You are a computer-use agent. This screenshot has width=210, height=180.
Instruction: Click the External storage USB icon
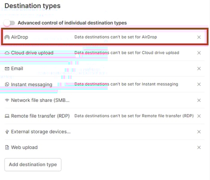tap(7, 132)
